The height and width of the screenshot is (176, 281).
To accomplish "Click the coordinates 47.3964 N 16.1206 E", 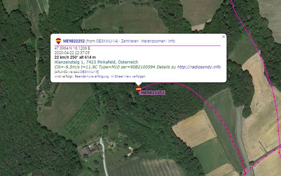I will (x=72, y=48).
